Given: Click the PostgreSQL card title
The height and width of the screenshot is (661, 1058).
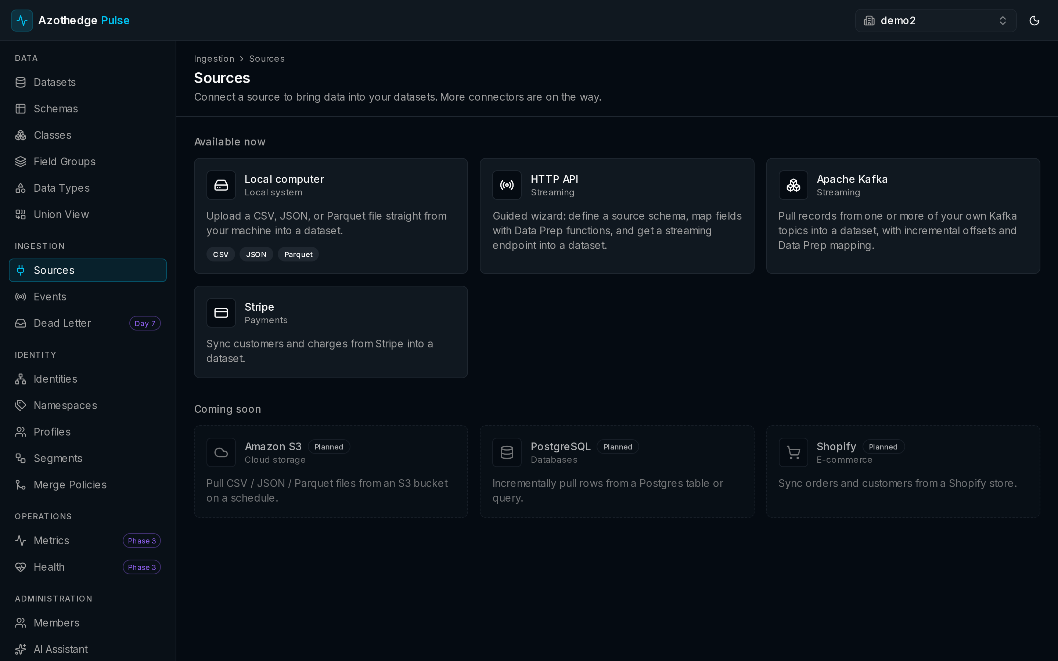Looking at the screenshot, I should (561, 446).
